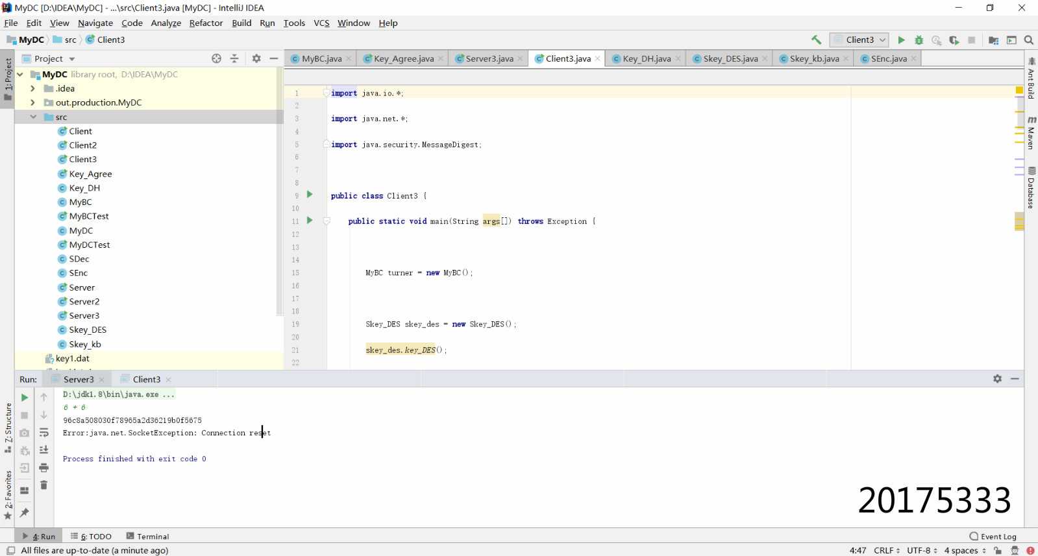
Task: Click the run gutter arrow beside class Client3
Action: point(310,195)
